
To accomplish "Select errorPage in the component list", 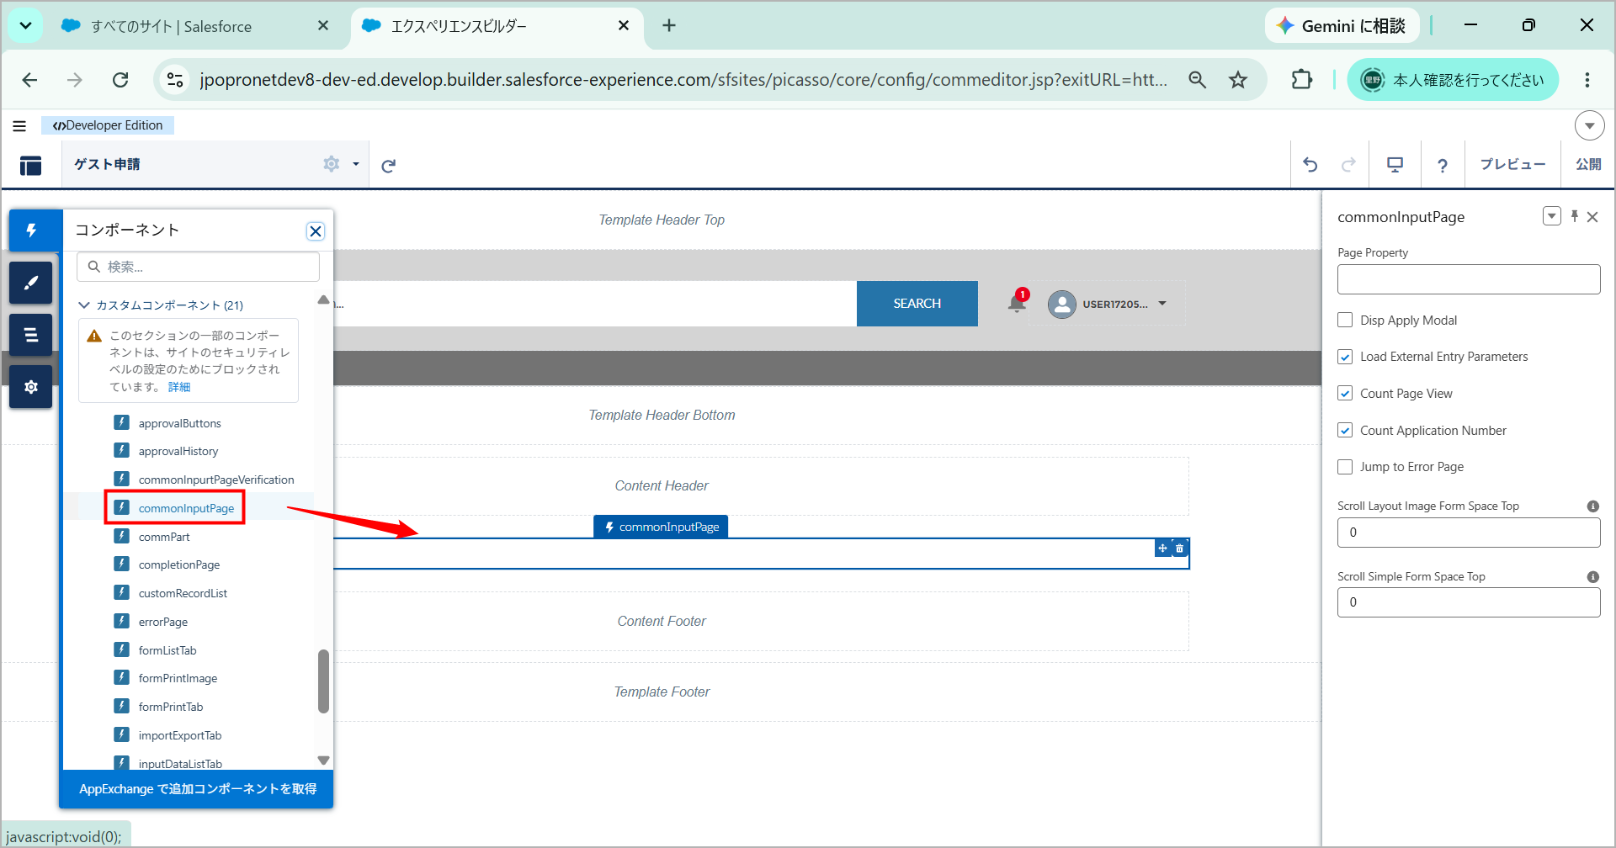I will tap(163, 622).
